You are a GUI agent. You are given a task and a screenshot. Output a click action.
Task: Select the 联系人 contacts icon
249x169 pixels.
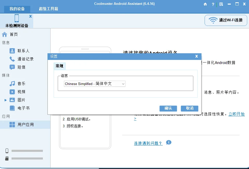click(x=12, y=51)
